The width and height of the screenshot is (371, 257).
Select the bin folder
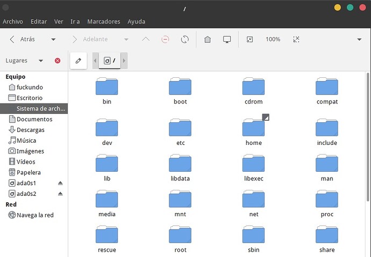click(106, 91)
